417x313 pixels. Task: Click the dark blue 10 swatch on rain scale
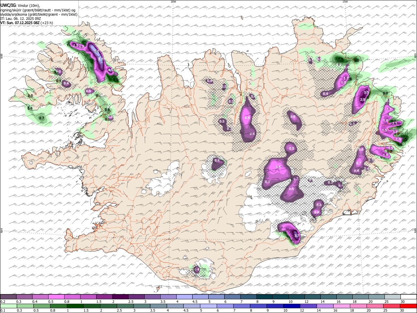[292, 306]
